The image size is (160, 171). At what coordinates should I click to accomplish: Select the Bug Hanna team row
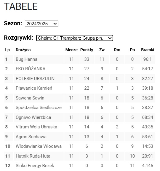80,59
